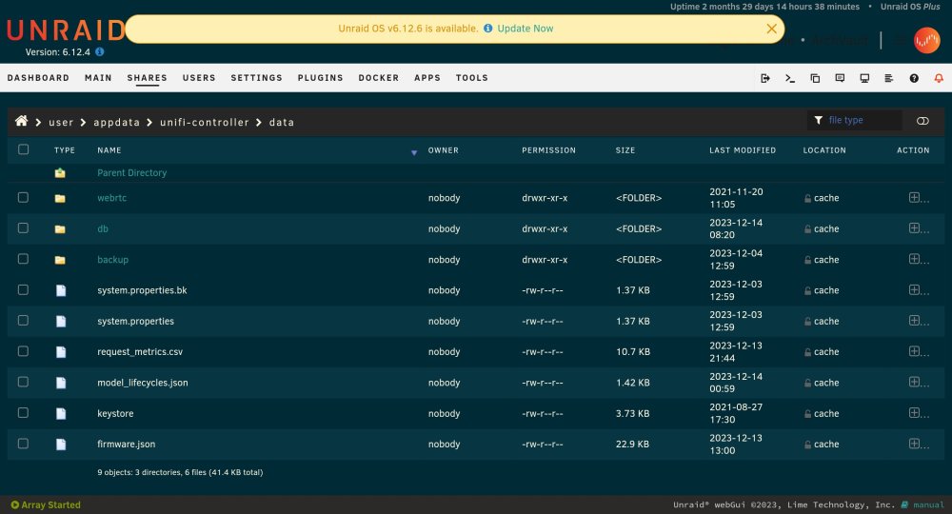Click the Parent Directory folder icon
Screen dimensions: 952x514
coord(60,173)
